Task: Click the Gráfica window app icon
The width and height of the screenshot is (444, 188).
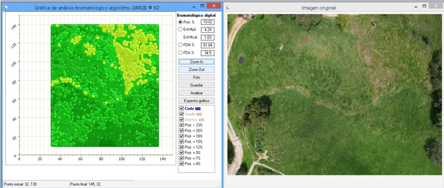Action: 6,8
